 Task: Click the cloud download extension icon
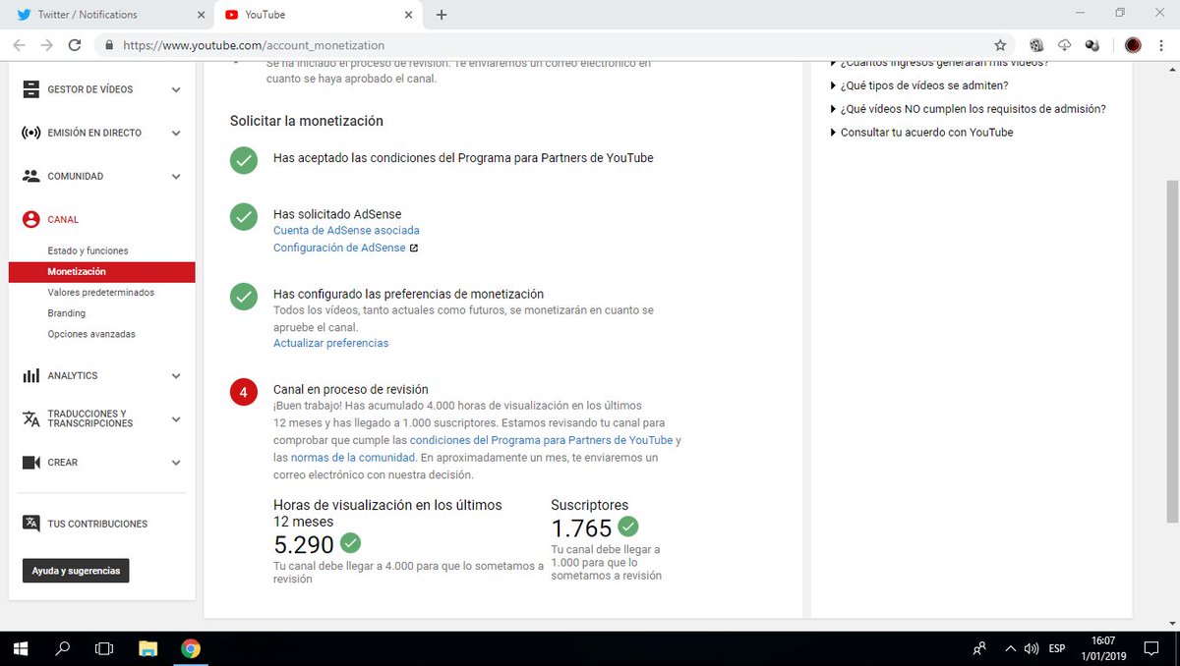point(1064,45)
